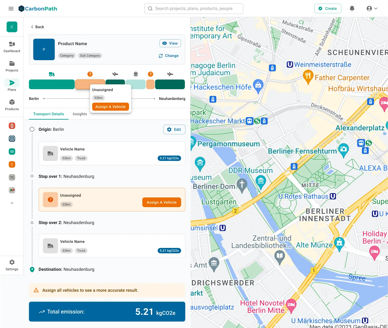Click the Stop over 1 marker
Image resolution: width=388 pixels, height=328 pixels.
[x=32, y=176]
